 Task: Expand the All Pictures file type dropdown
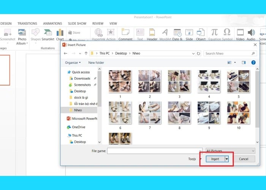(x=230, y=151)
